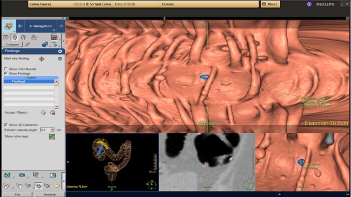Click the Show color map swatch
The width and height of the screenshot is (351, 197).
tap(52, 136)
